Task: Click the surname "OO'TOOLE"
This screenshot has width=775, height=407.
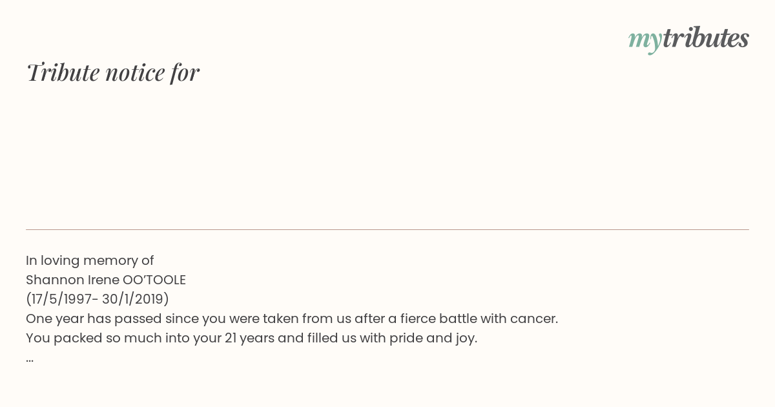Action: pyautogui.click(x=154, y=280)
